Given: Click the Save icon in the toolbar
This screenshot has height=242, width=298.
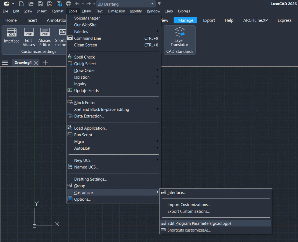Looking at the screenshot, I should click(40, 4).
